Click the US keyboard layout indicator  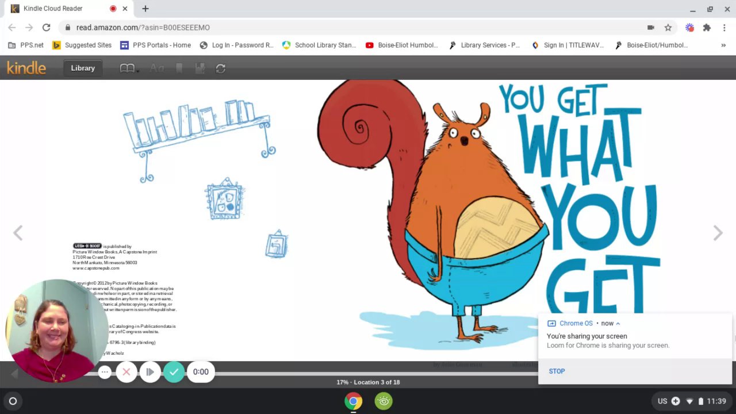point(662,401)
